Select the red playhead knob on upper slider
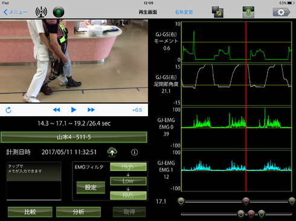 pos(246,201)
